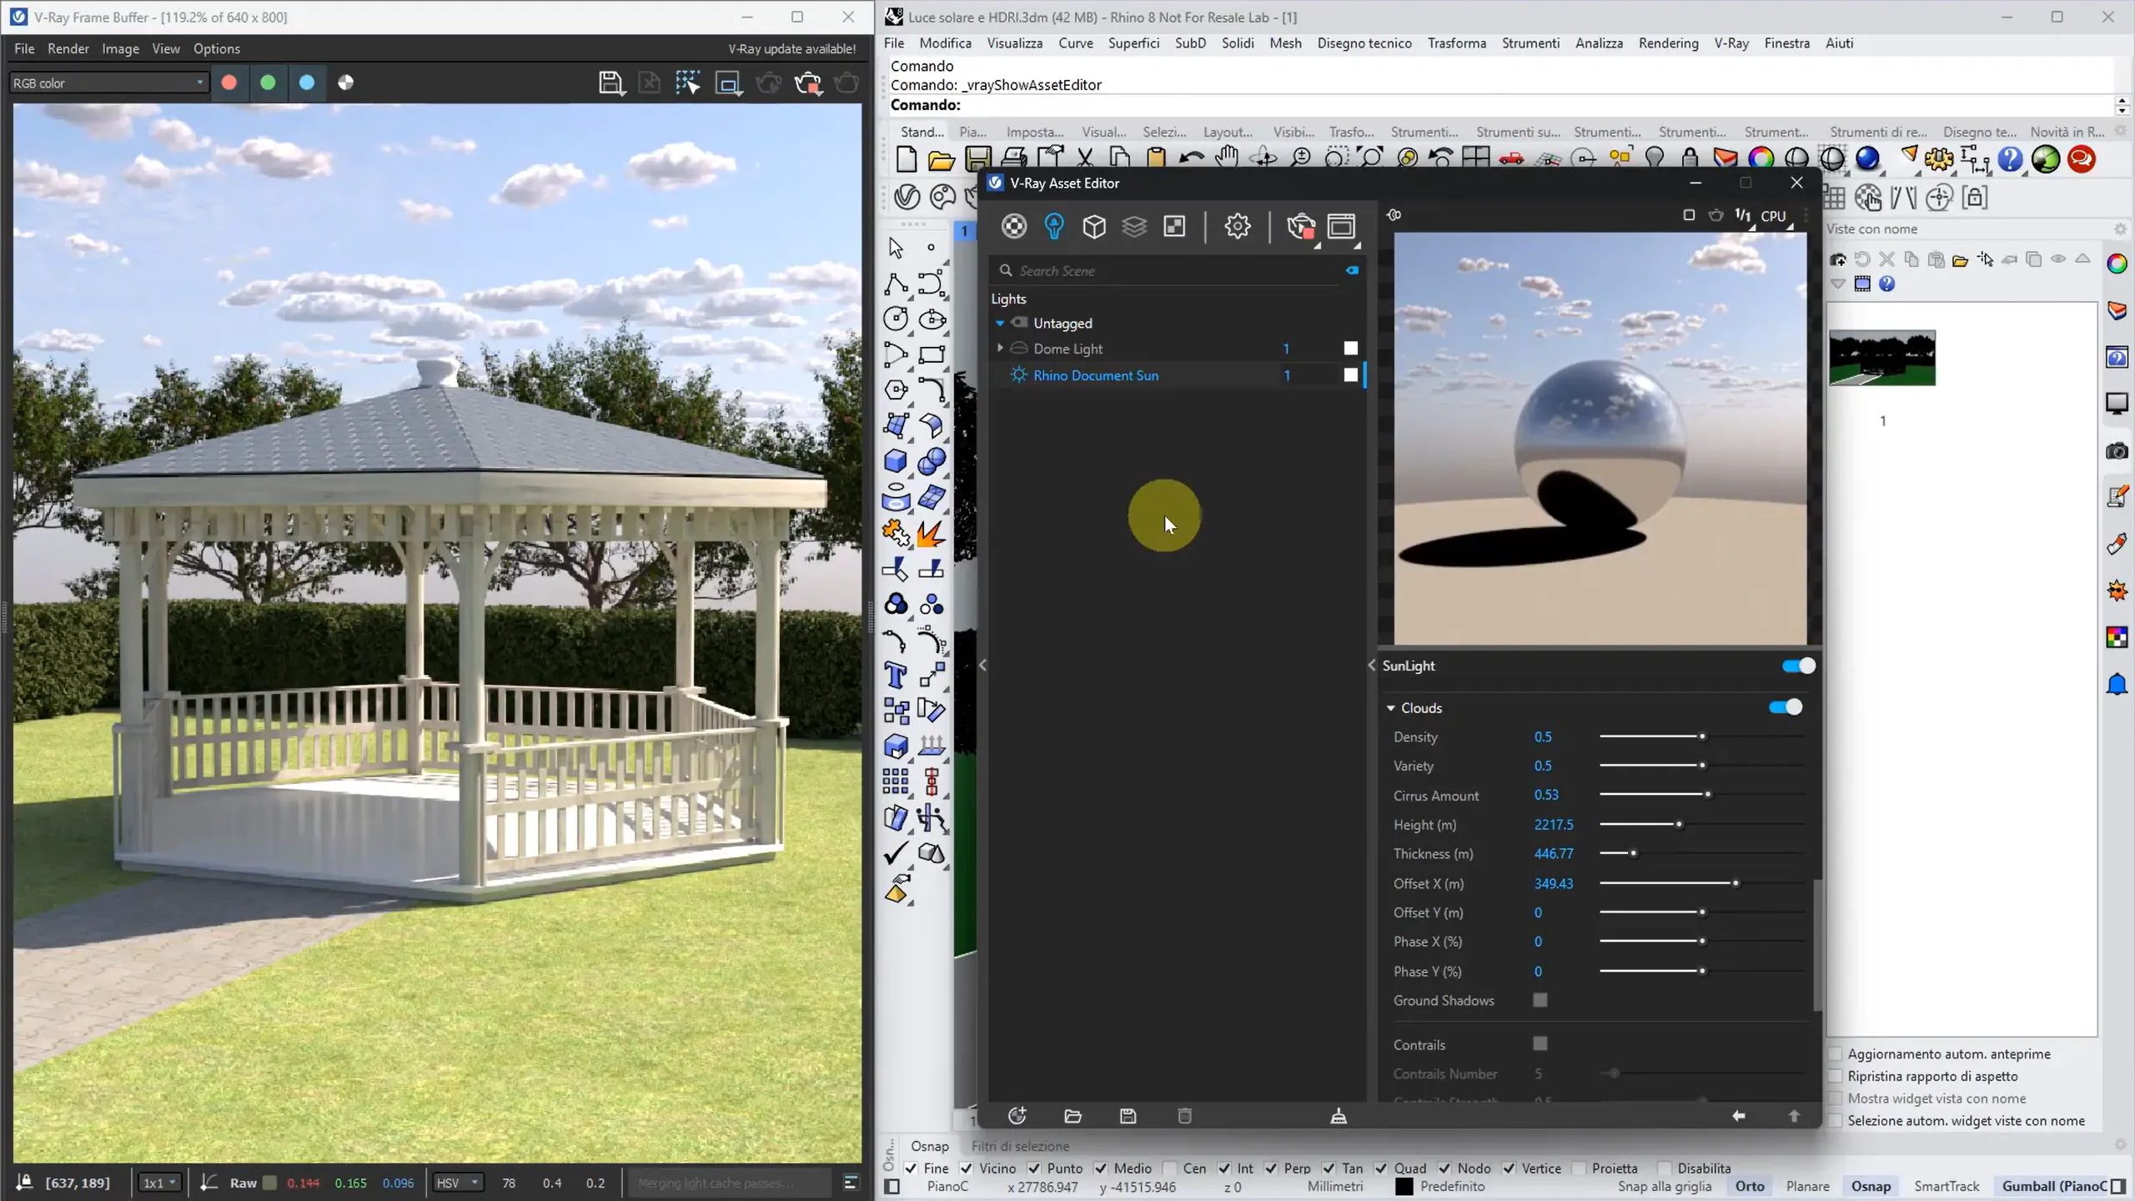The image size is (2135, 1201).
Task: Toggle red channel in Frame Buffer
Action: (x=229, y=83)
